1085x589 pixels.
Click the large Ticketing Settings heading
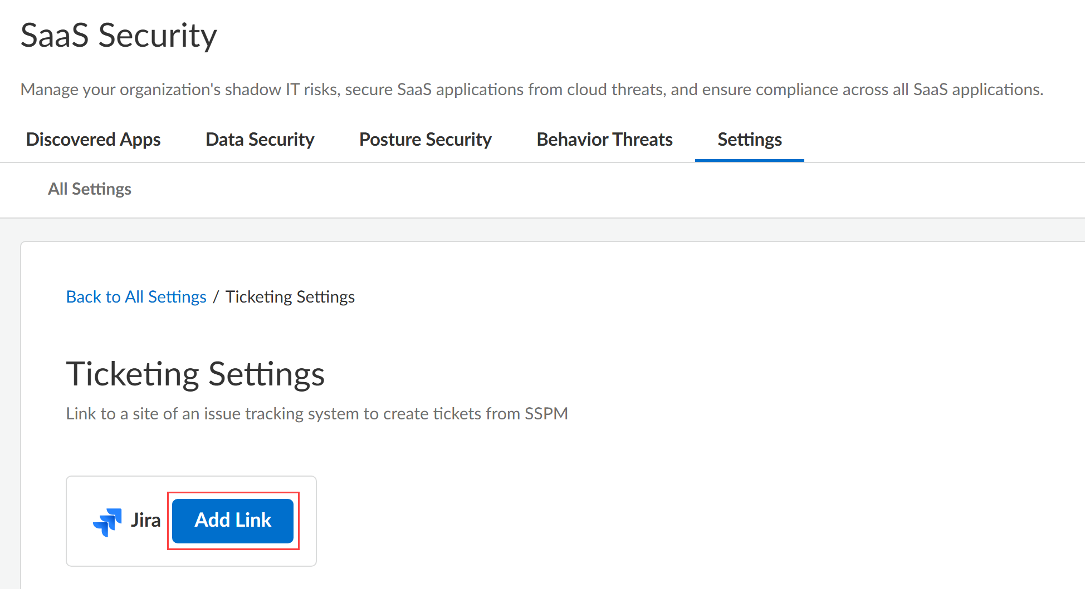coord(195,374)
